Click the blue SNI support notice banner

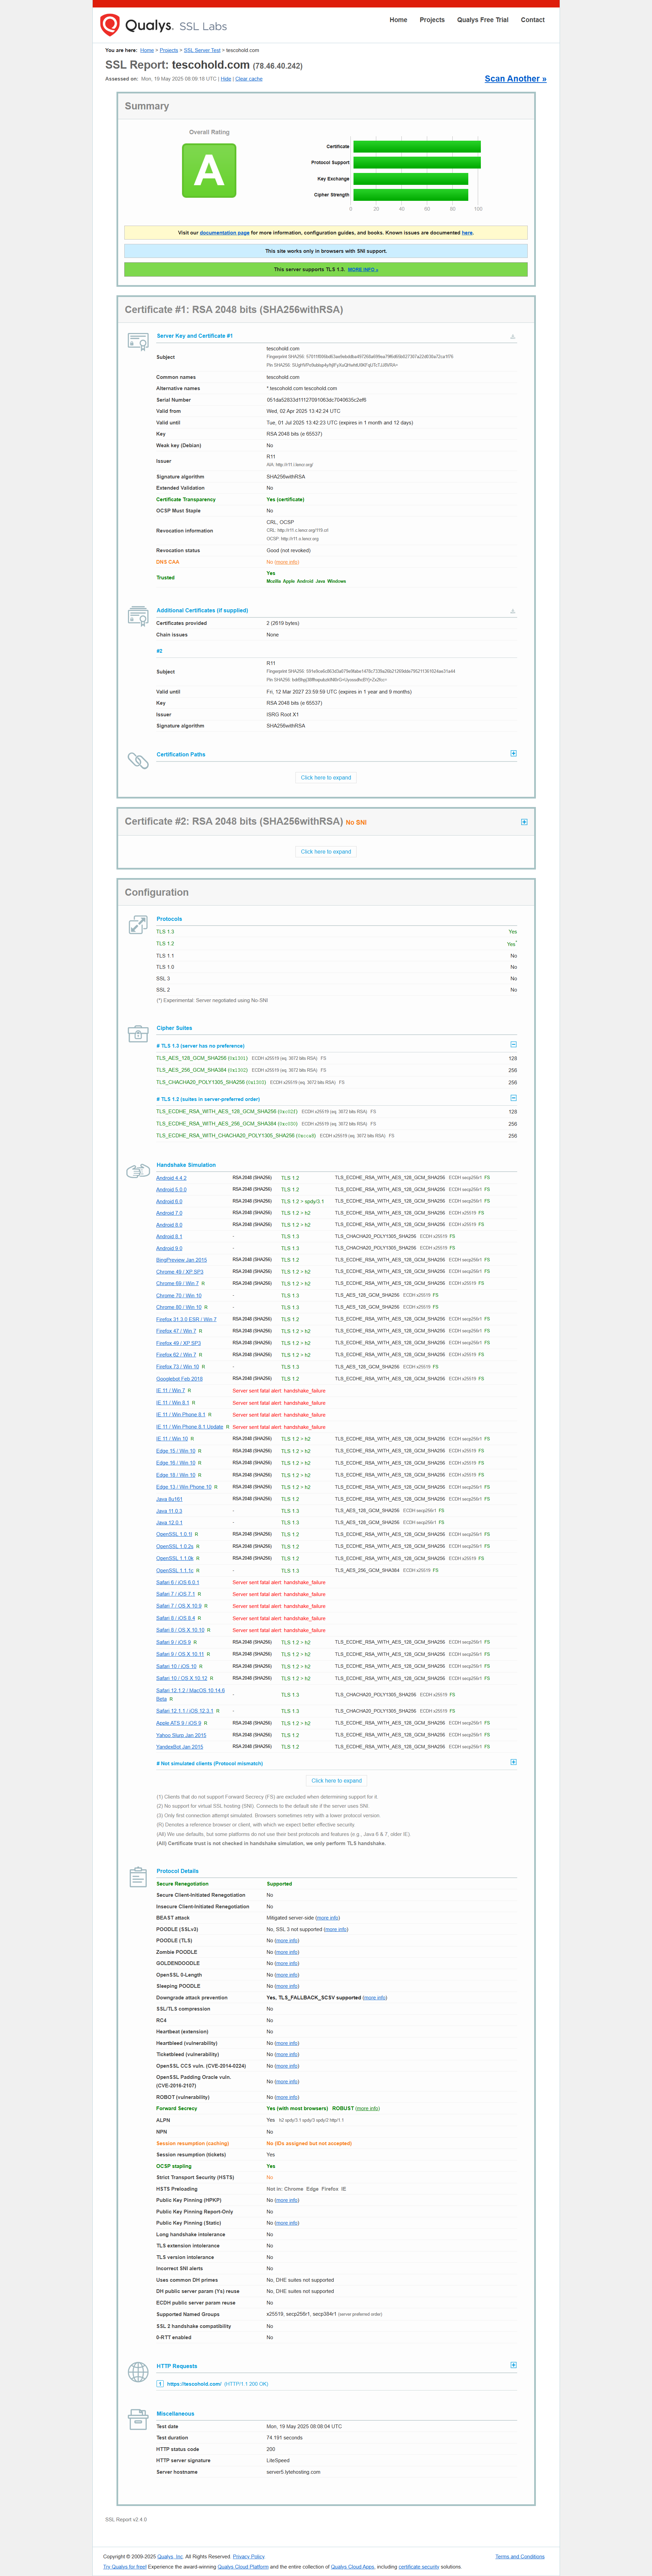point(326,251)
